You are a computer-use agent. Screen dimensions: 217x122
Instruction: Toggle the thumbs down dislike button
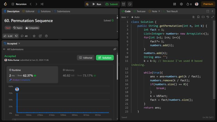pyautogui.click(x=16, y=36)
